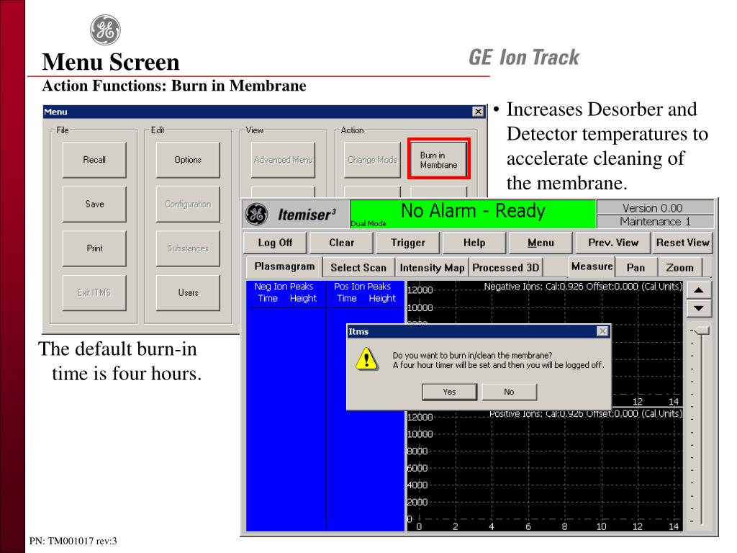This screenshot has width=737, height=553.
Task: Click the Negative Ions calibration label
Action: point(583,287)
